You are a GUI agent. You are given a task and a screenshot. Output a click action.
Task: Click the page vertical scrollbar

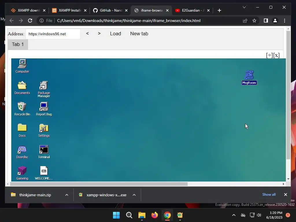tap(288, 95)
